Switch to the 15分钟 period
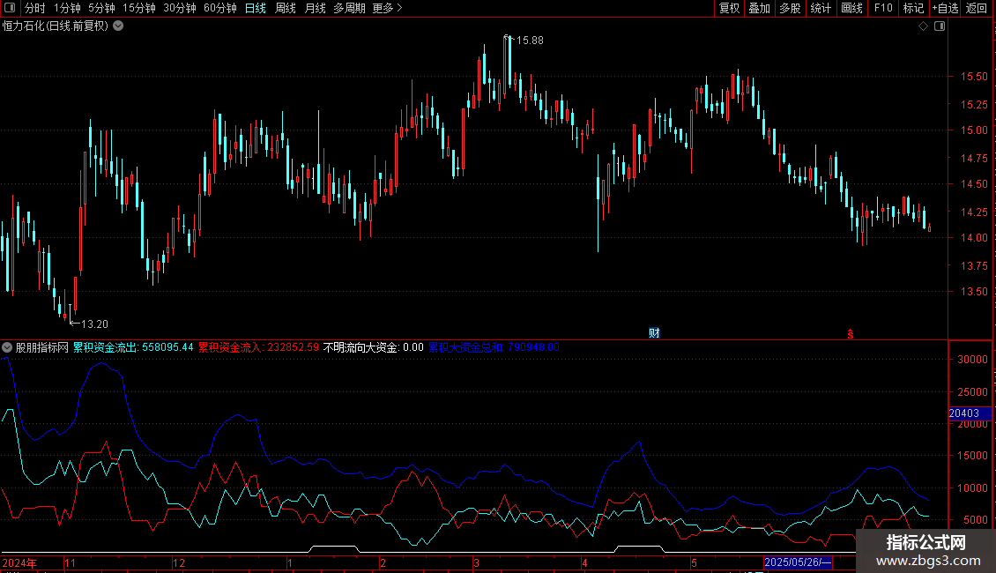Viewport: 996px width, 573px height. [x=139, y=8]
